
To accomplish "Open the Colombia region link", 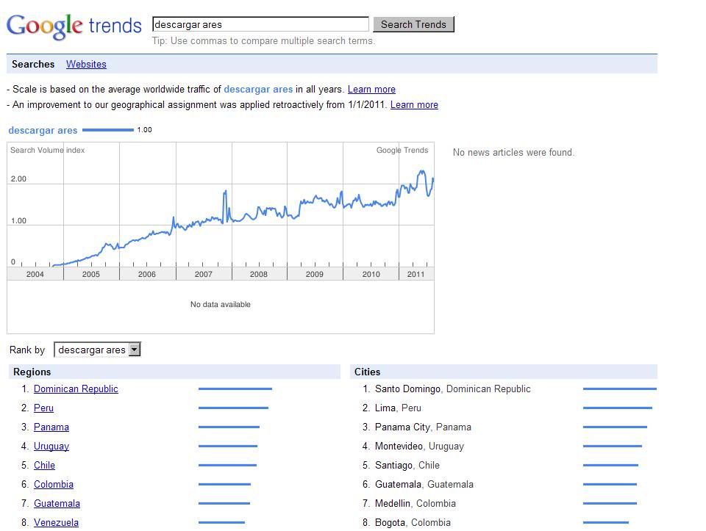I will click(x=54, y=484).
